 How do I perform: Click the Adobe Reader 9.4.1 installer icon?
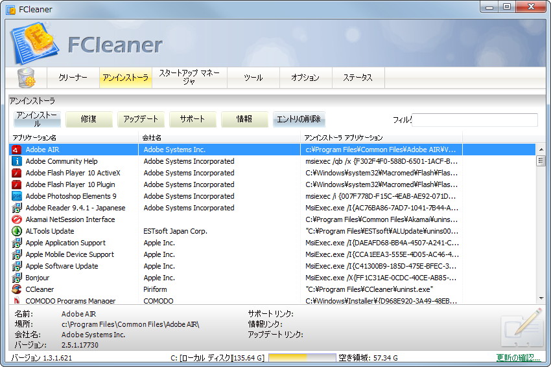tap(16, 208)
